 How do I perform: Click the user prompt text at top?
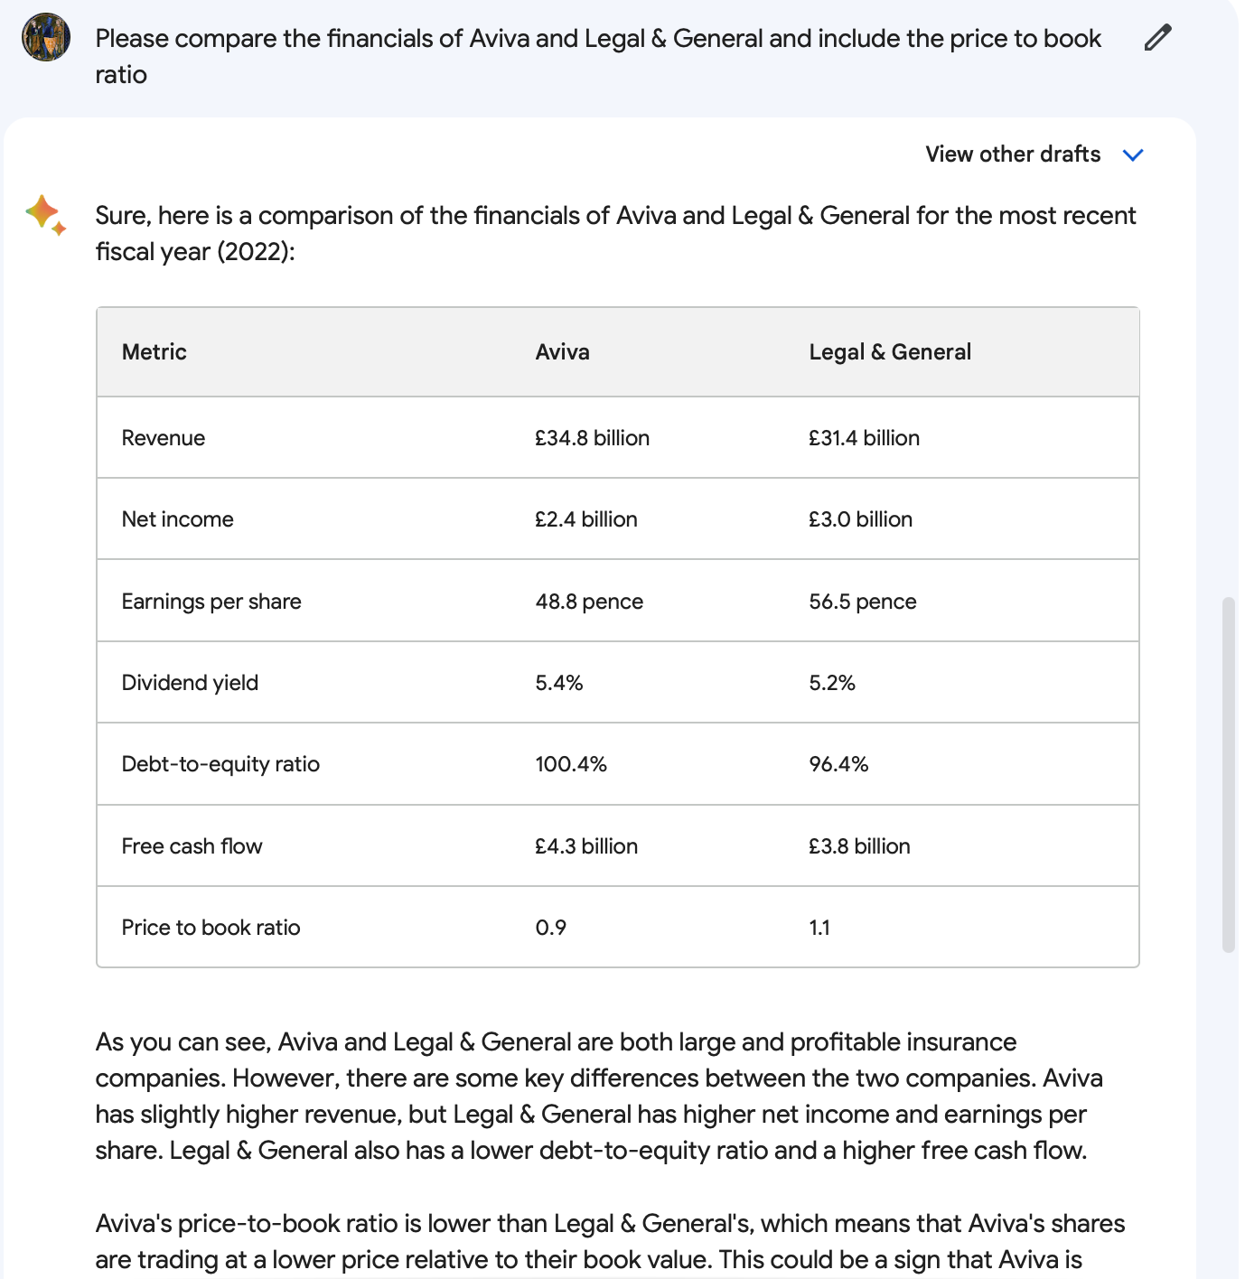click(x=598, y=56)
